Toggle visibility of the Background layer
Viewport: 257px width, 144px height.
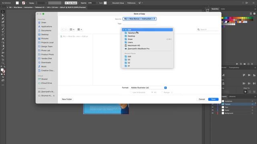point(212,113)
